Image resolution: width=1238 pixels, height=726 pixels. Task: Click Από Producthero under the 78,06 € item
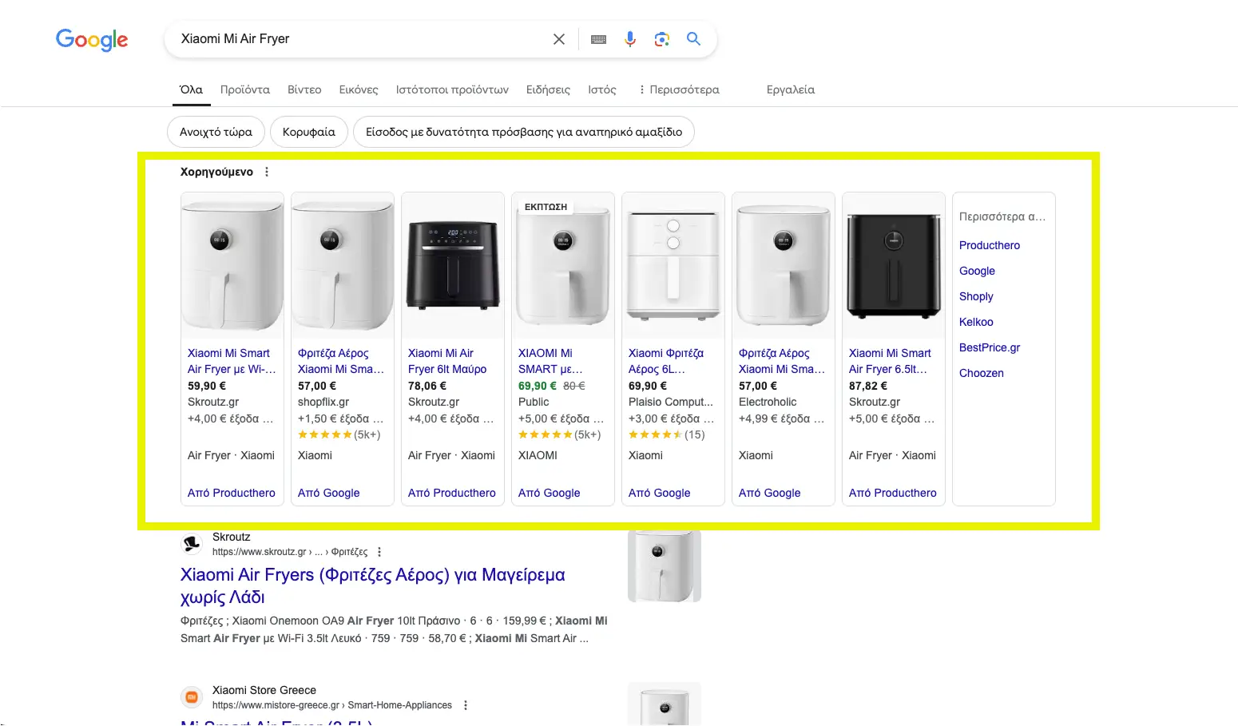click(x=452, y=493)
